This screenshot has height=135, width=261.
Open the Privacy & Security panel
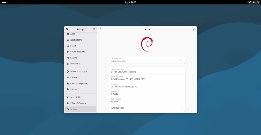click(x=80, y=103)
